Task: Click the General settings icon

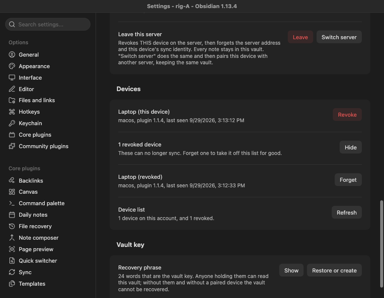Action: [x=12, y=54]
